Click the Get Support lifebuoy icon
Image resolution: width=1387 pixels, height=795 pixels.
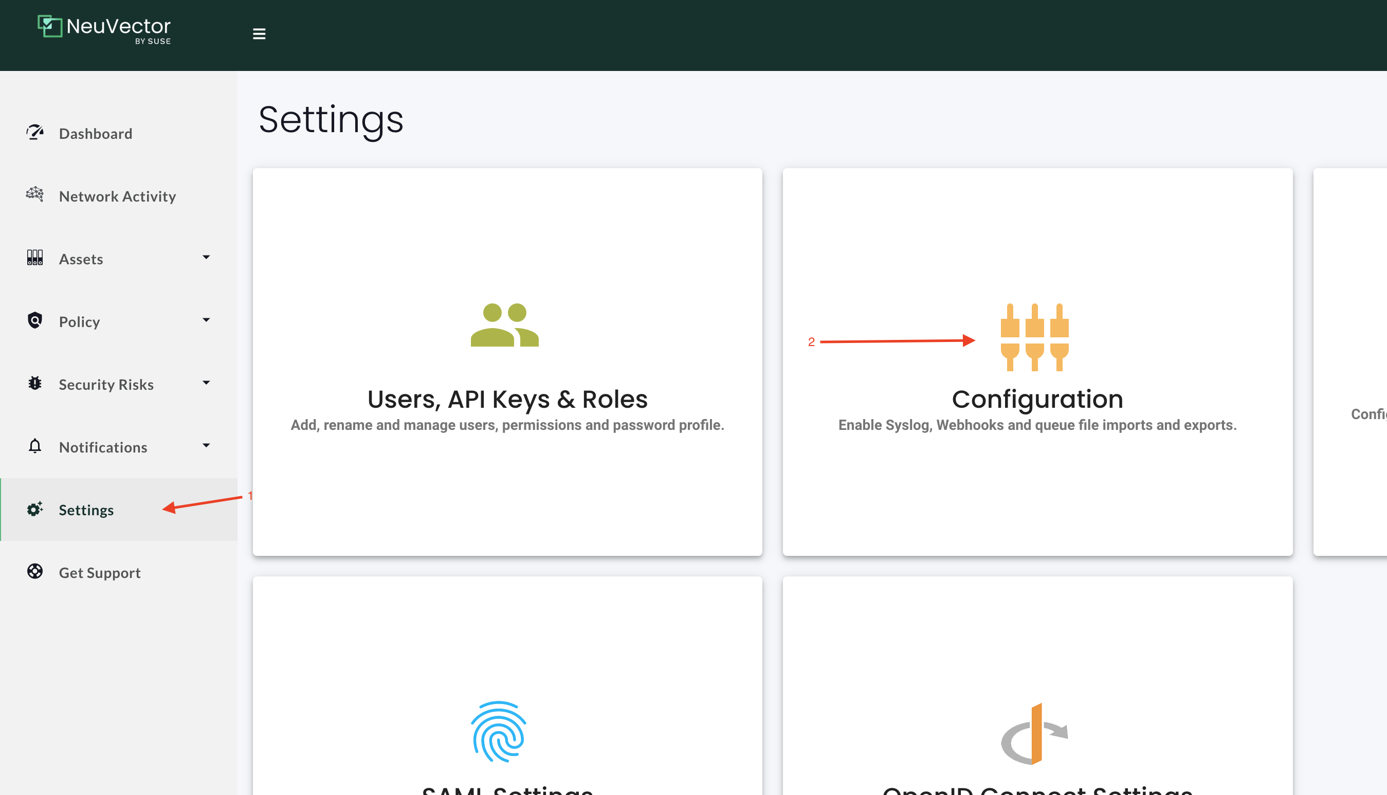tap(35, 571)
